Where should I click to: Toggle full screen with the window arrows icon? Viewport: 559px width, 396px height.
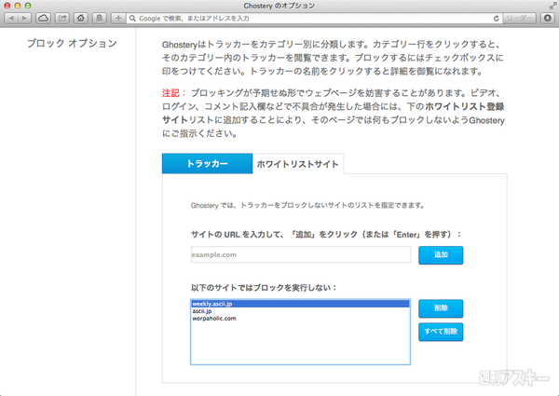552,6
